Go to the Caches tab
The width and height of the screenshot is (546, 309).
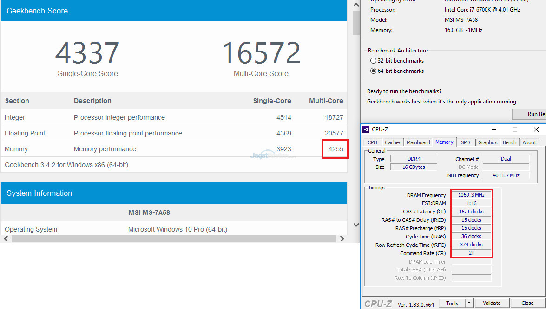click(393, 142)
